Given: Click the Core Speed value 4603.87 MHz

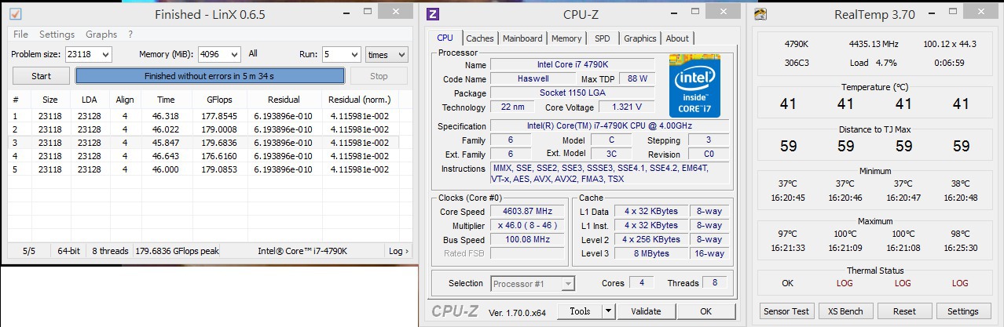Looking at the screenshot, I should (x=528, y=211).
